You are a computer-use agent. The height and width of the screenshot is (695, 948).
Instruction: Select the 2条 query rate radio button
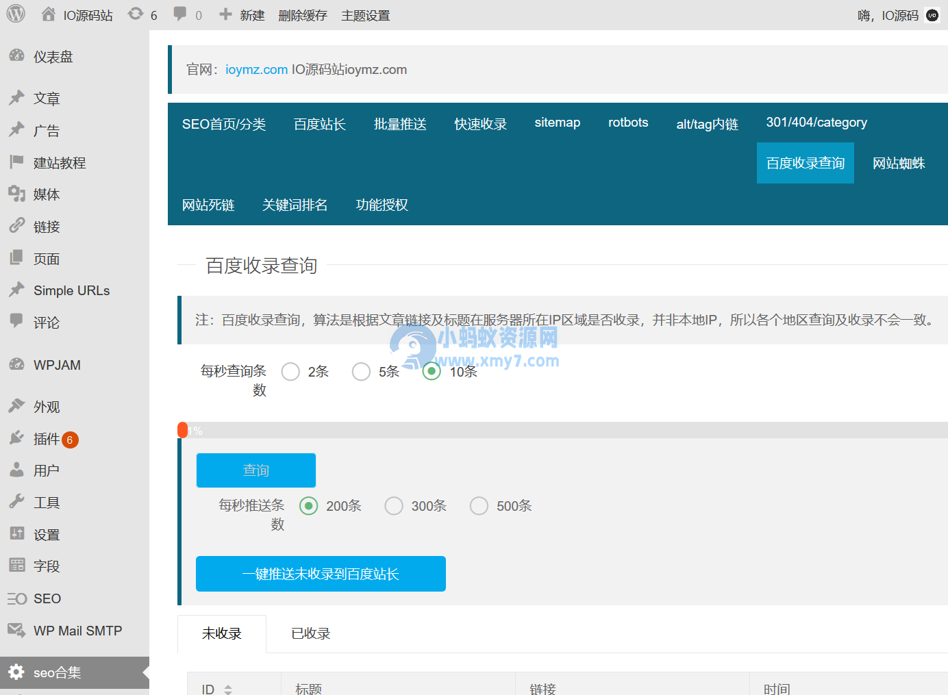tap(290, 371)
